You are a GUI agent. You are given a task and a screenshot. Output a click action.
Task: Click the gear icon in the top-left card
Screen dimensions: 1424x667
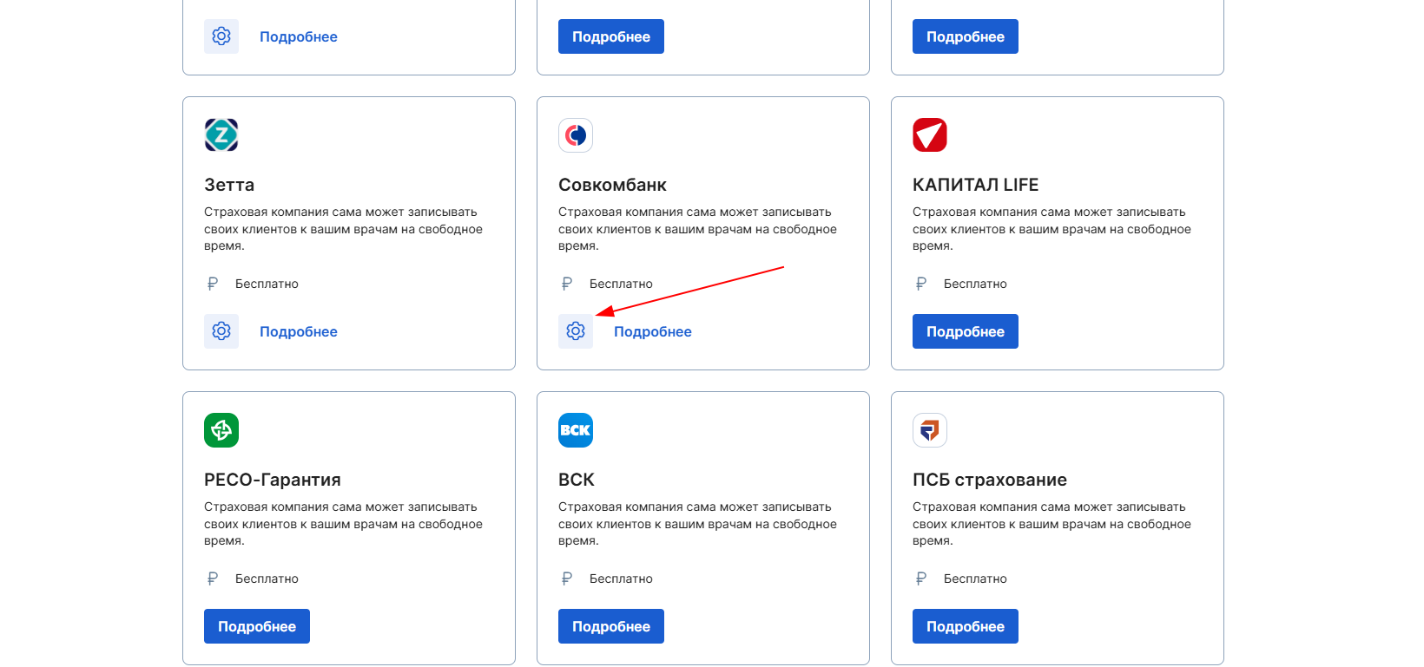(221, 36)
